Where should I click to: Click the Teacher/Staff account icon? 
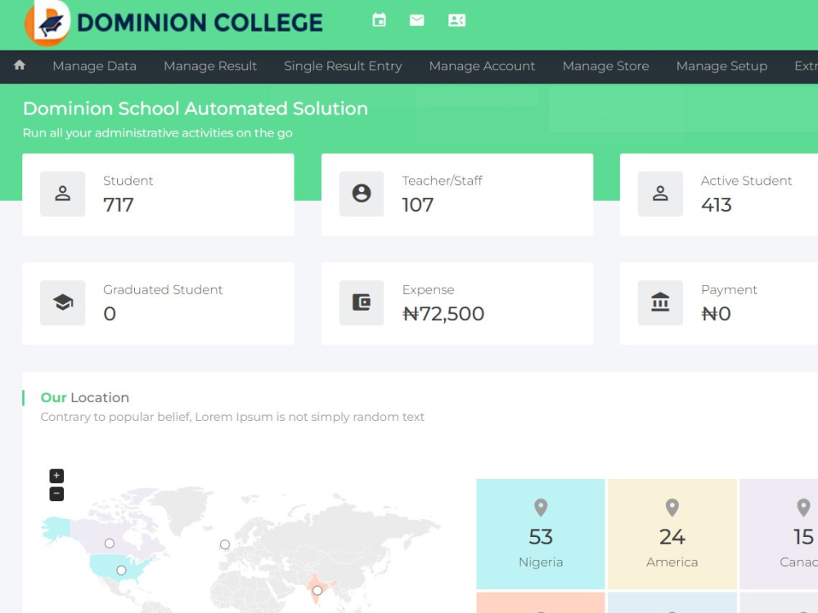tap(362, 194)
